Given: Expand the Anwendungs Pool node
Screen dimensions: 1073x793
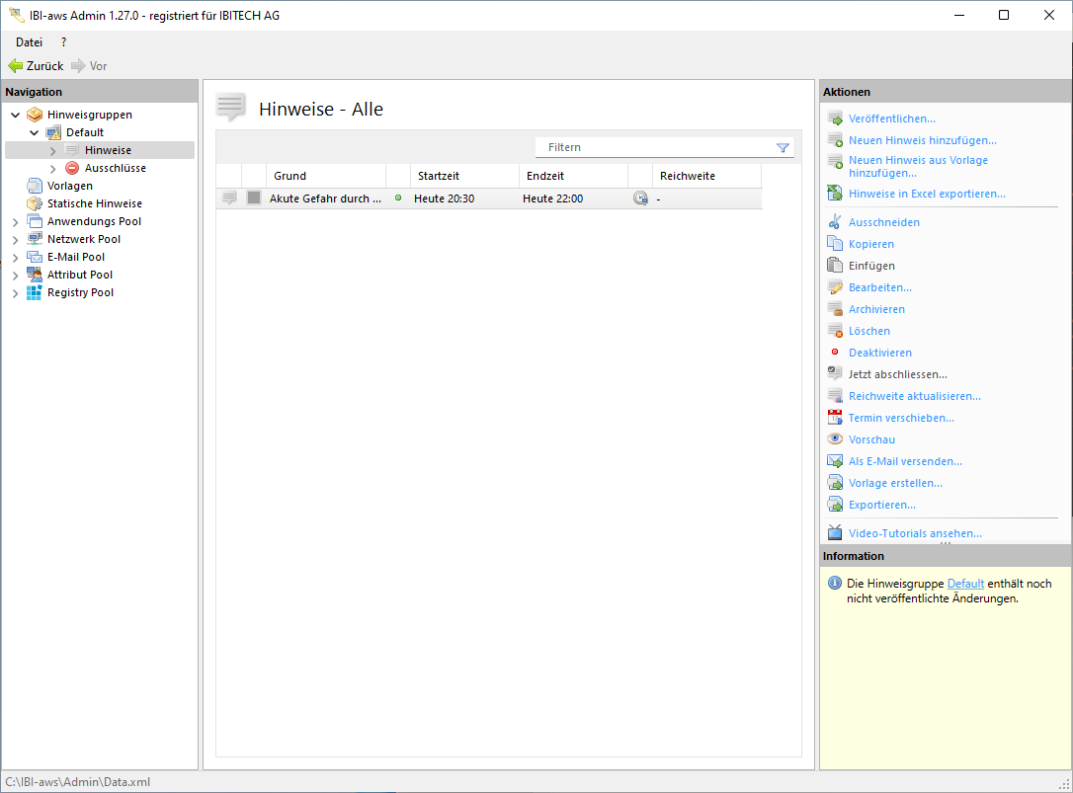Looking at the screenshot, I should pyautogui.click(x=15, y=222).
